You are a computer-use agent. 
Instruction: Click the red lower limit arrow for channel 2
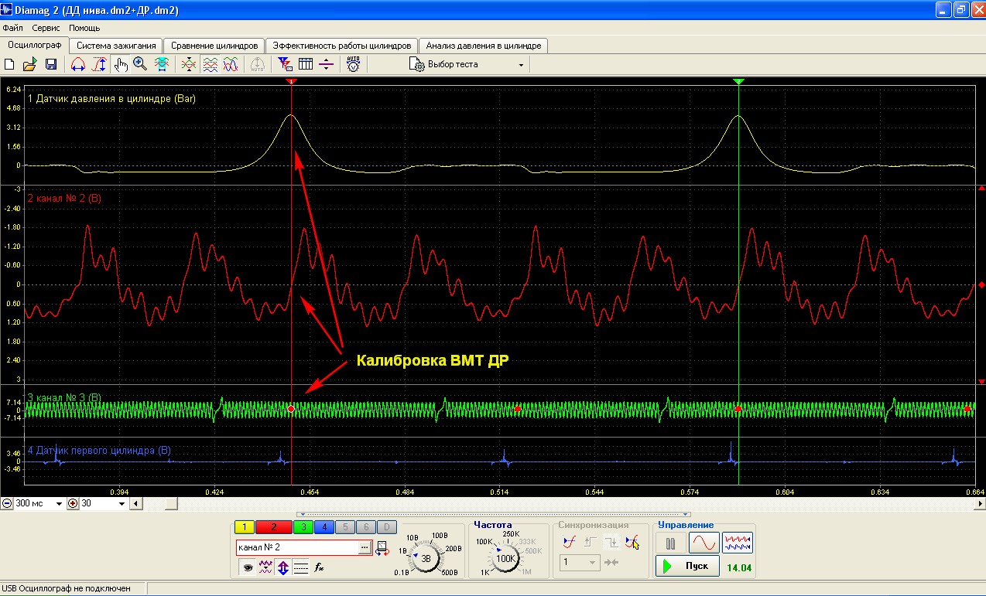click(981, 380)
